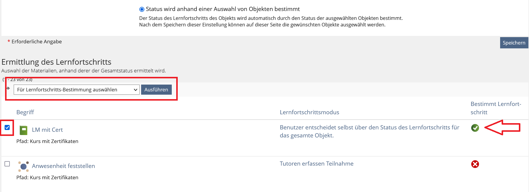
Task: Click the Ausführen button
Action: 156,90
